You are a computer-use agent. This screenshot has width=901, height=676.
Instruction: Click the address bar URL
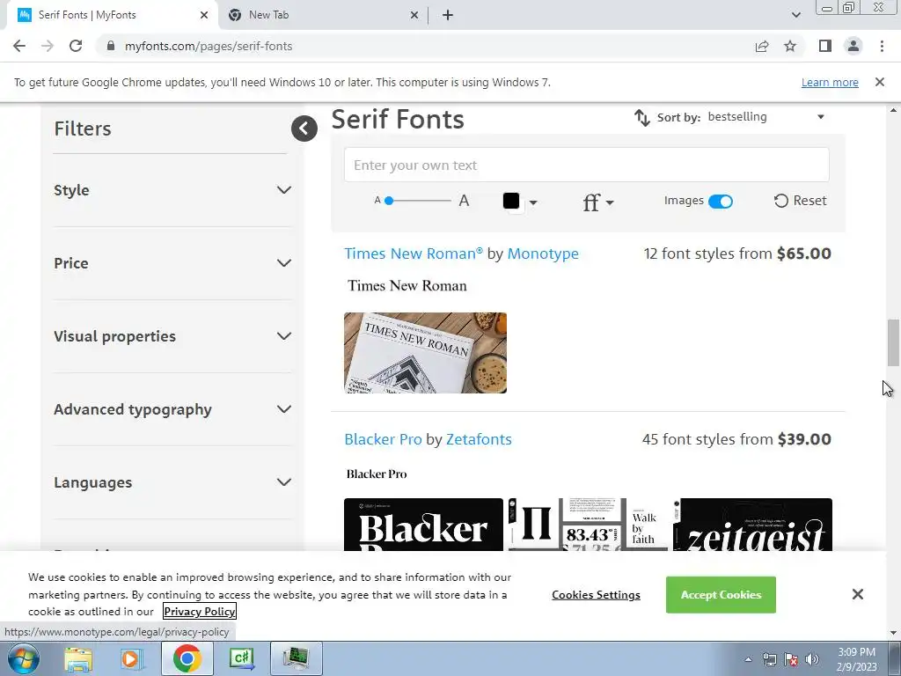pyautogui.click(x=209, y=46)
